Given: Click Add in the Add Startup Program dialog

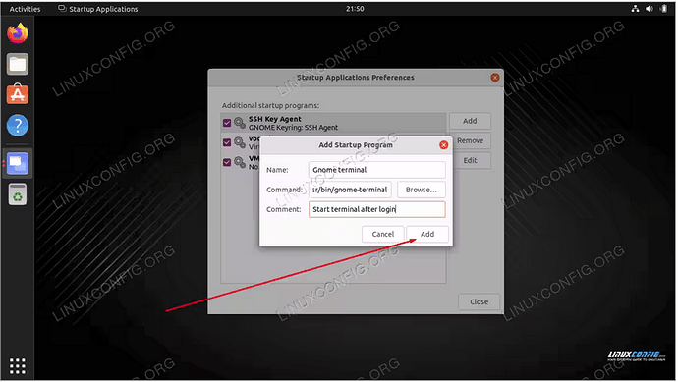Looking at the screenshot, I should (427, 234).
